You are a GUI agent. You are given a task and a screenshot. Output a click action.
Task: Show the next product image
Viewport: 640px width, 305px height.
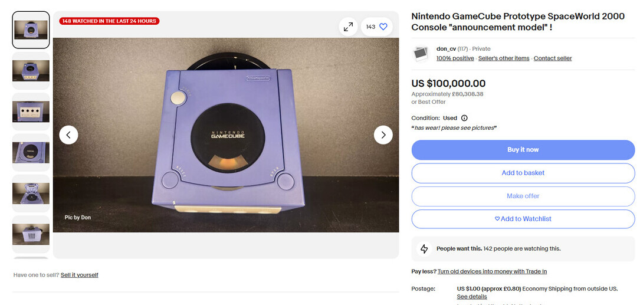pyautogui.click(x=383, y=135)
